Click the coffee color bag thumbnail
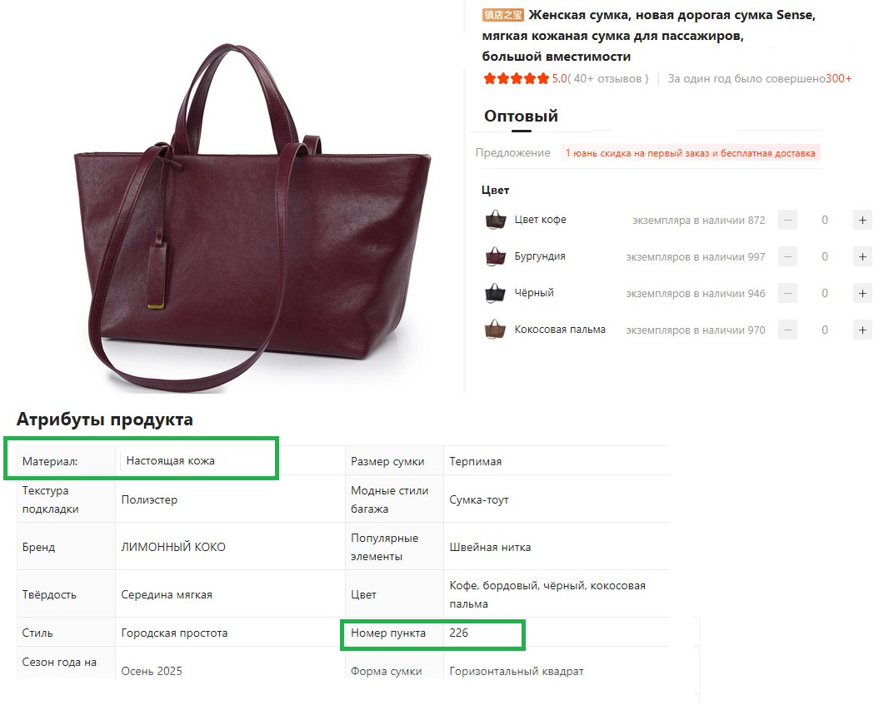 point(496,220)
